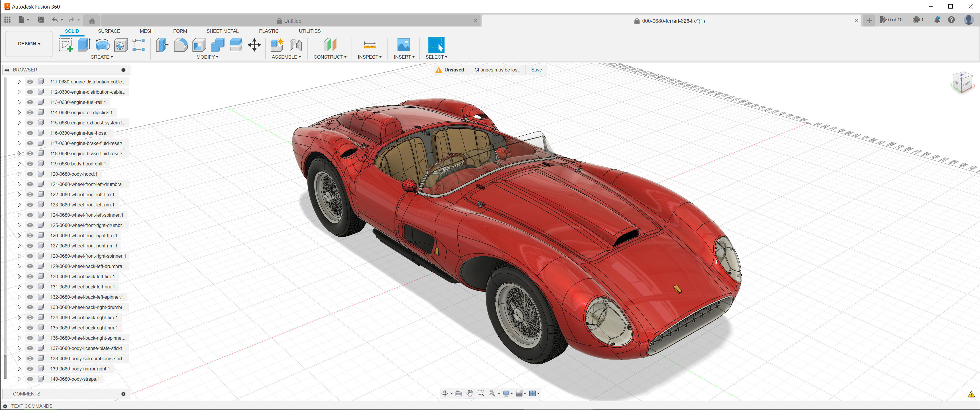This screenshot has width=980, height=410.
Task: Click the Save link in unsaved banner
Action: coord(536,70)
